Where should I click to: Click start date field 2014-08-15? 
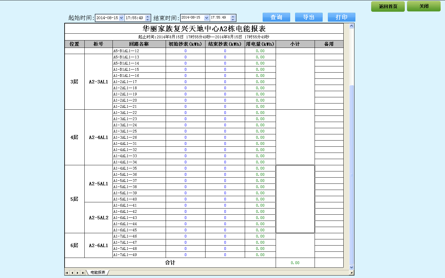coord(107,18)
